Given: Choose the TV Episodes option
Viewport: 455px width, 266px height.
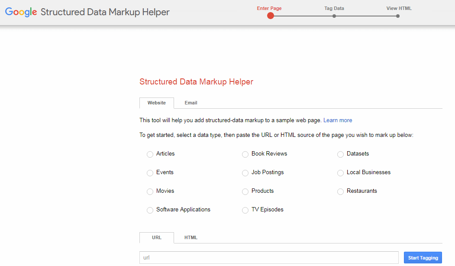Looking at the screenshot, I should 245,210.
